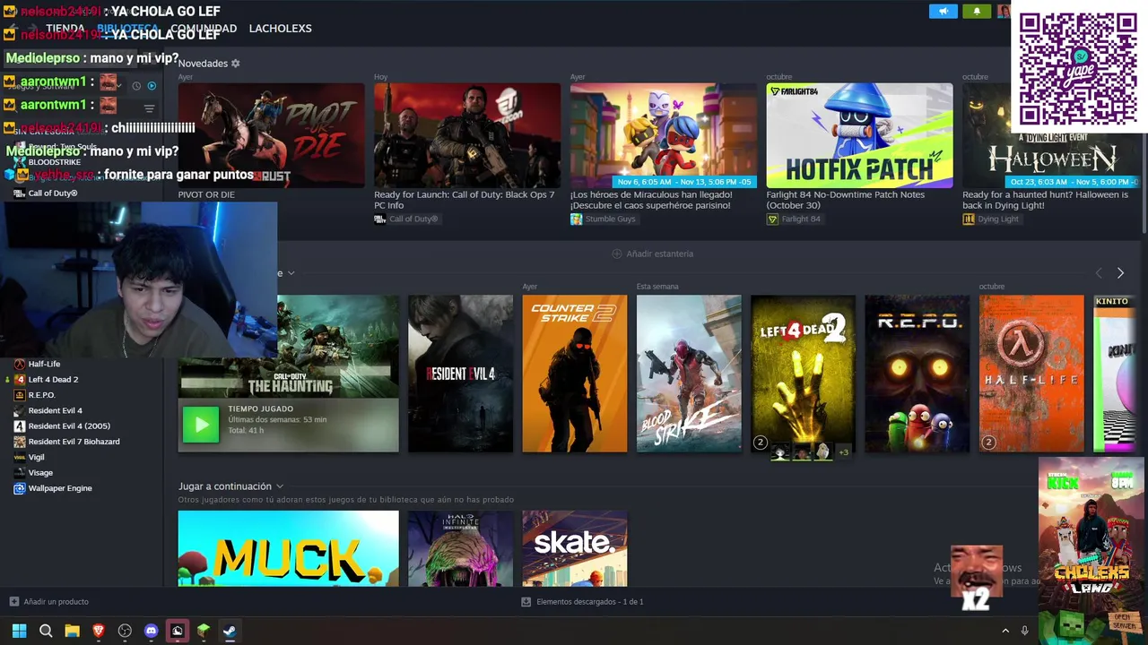This screenshot has height=645, width=1148.
Task: Open File Explorer from the taskbar
Action: click(x=72, y=631)
